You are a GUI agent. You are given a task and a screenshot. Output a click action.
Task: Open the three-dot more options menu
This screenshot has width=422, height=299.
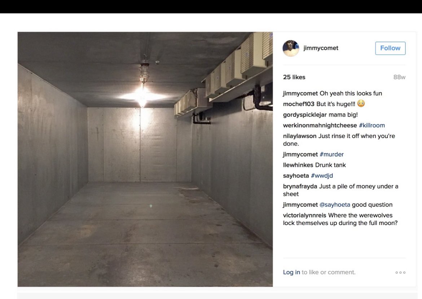coord(400,272)
